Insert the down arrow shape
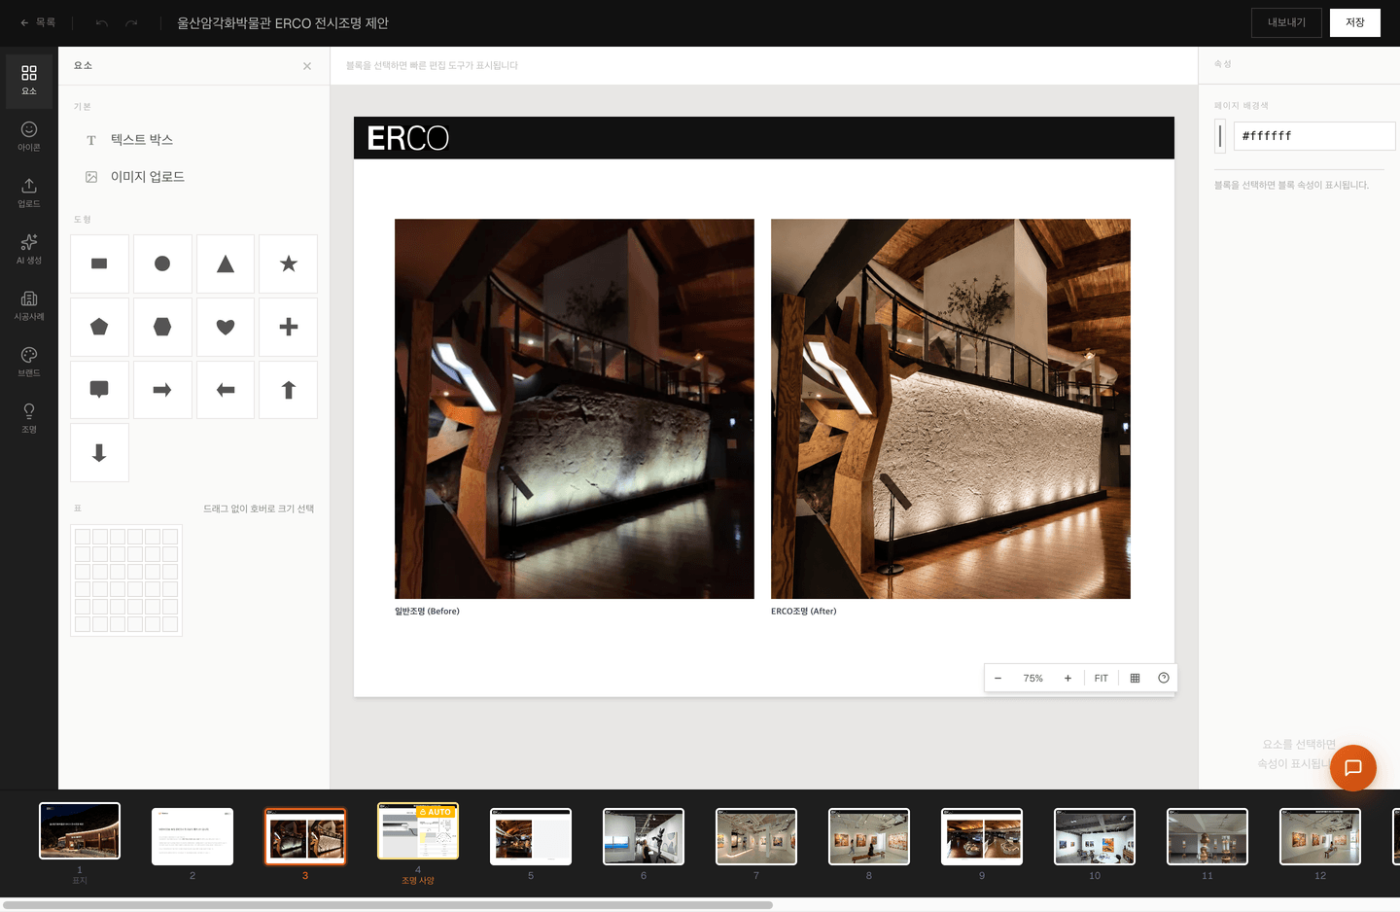The image size is (1400, 912). click(x=99, y=453)
